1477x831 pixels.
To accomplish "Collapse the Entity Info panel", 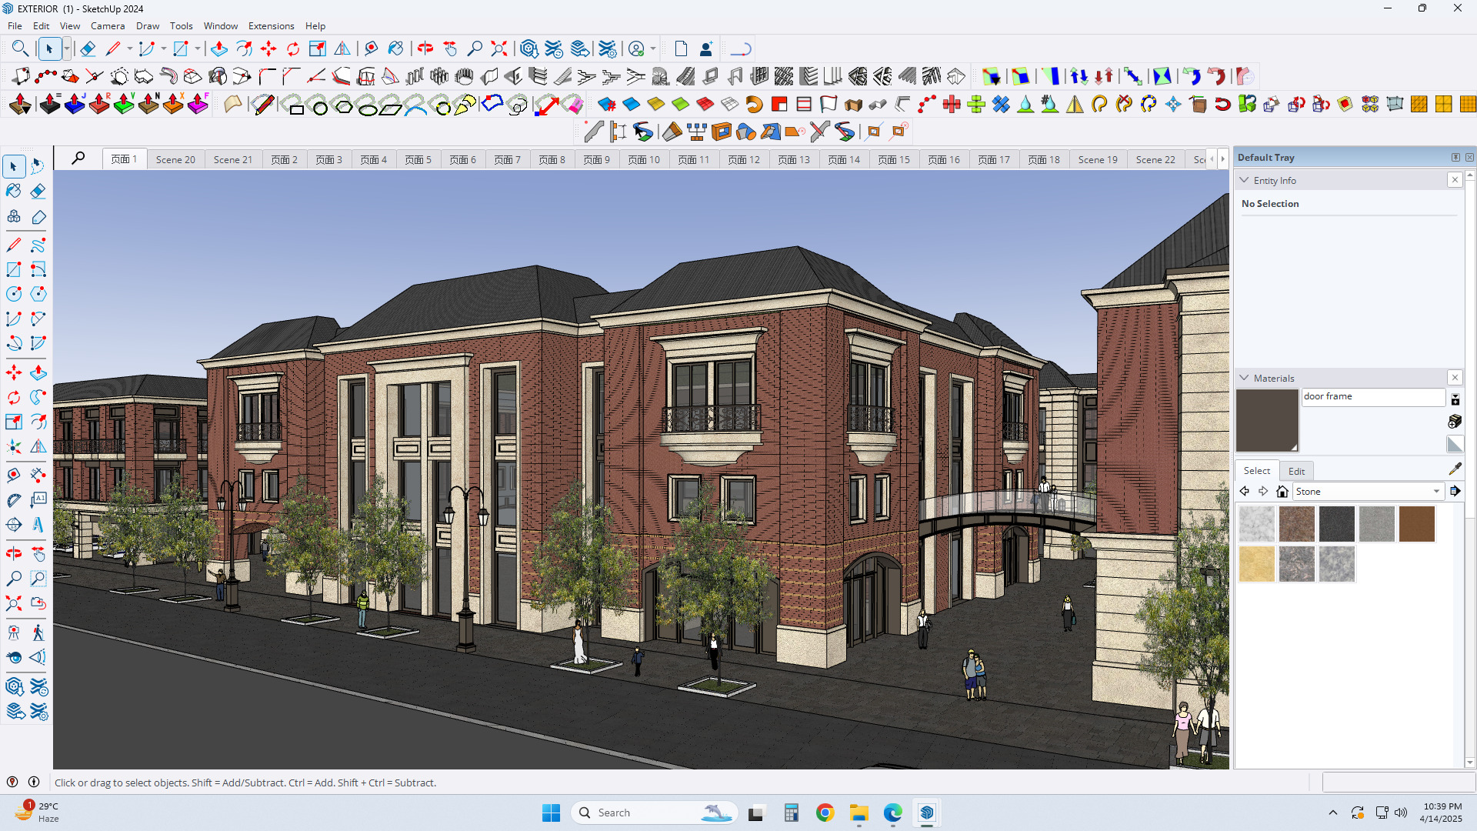I will tap(1244, 180).
